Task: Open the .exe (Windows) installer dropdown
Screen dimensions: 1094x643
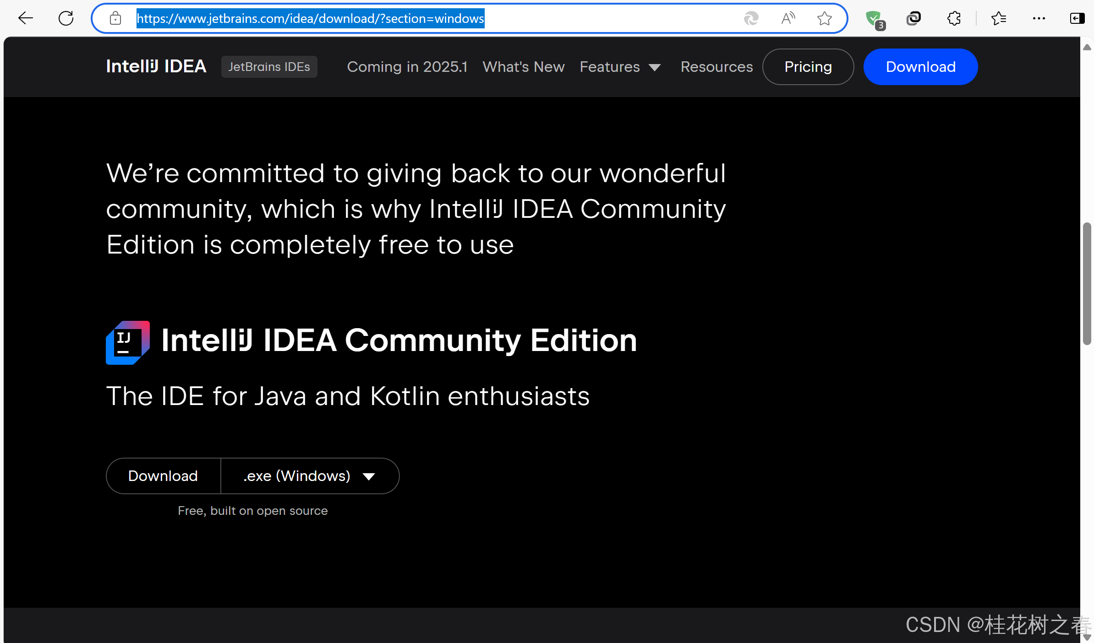Action: pyautogui.click(x=310, y=476)
